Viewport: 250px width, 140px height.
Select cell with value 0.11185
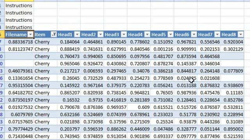(232, 93)
